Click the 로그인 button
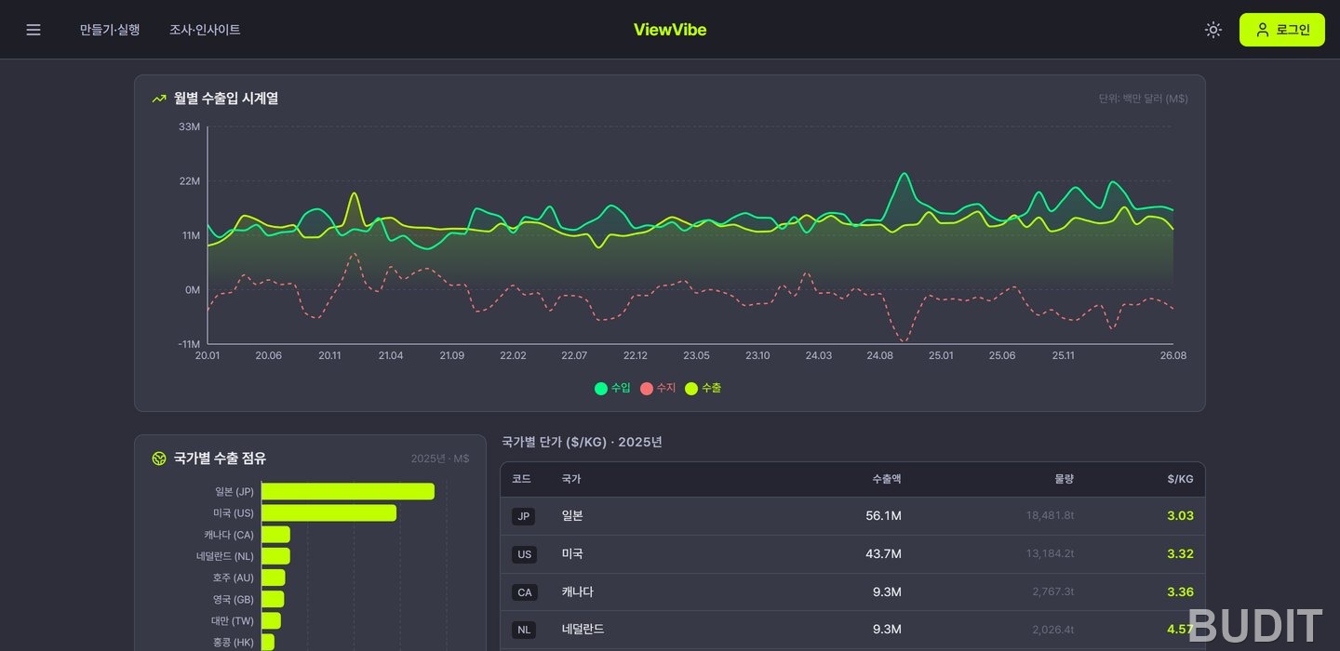 pyautogui.click(x=1281, y=30)
